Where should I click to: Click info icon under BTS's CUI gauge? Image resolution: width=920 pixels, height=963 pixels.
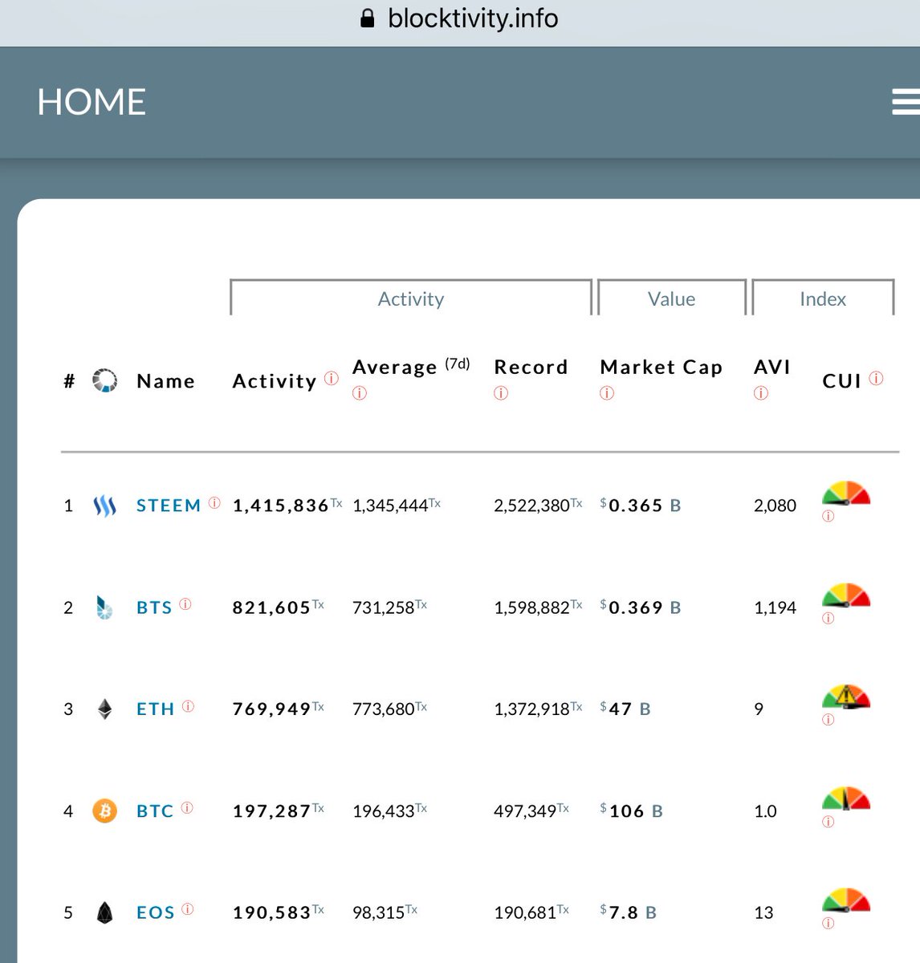828,618
